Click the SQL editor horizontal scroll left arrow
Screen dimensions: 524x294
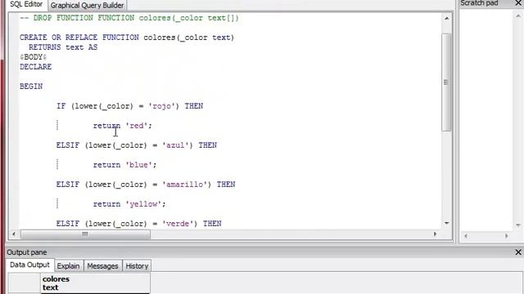click(14, 234)
